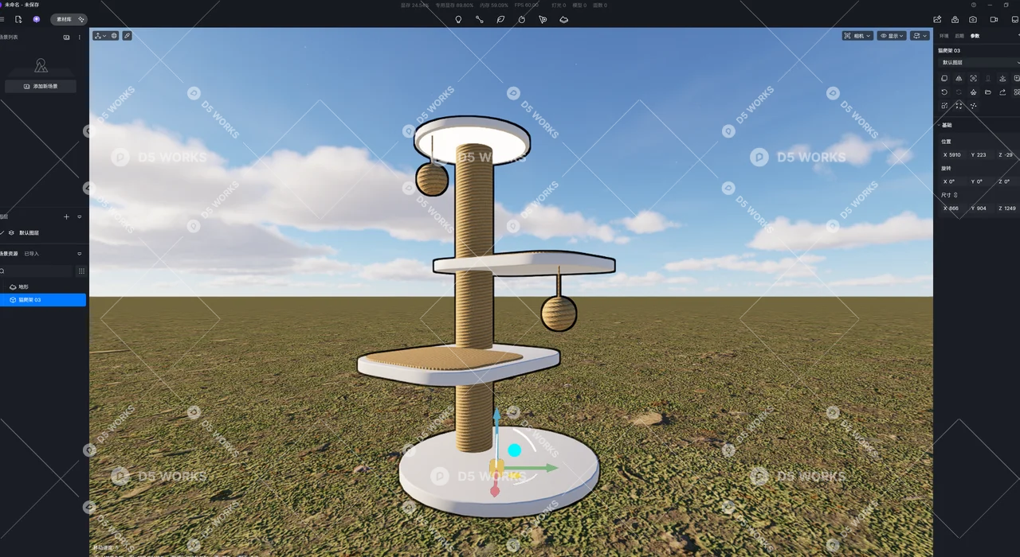Click the drop to ground icon
Image resolution: width=1020 pixels, height=557 pixels.
pos(1002,79)
